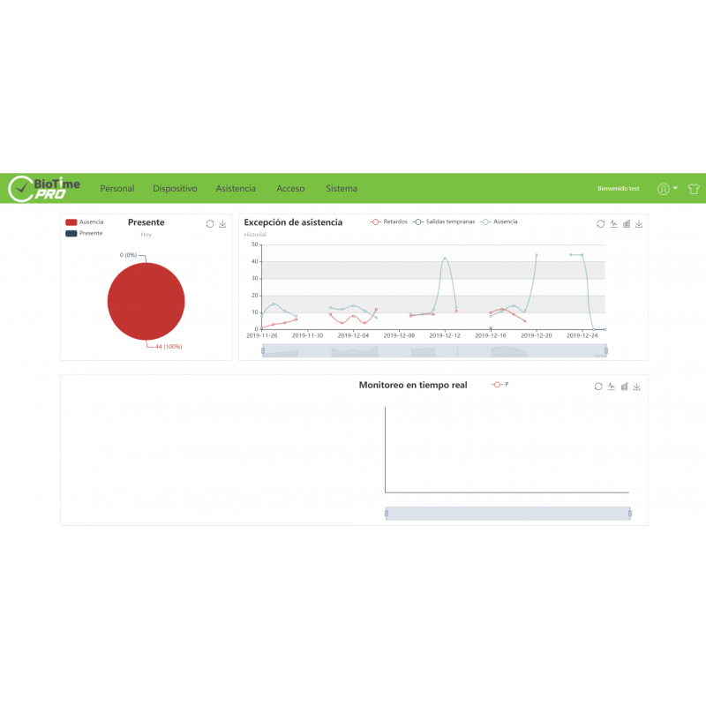Switch Excepción de asistencia to bar chart view

tap(626, 223)
